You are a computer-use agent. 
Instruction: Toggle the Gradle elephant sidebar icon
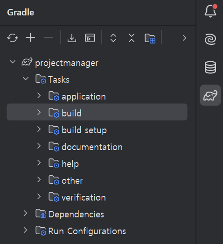click(x=210, y=95)
